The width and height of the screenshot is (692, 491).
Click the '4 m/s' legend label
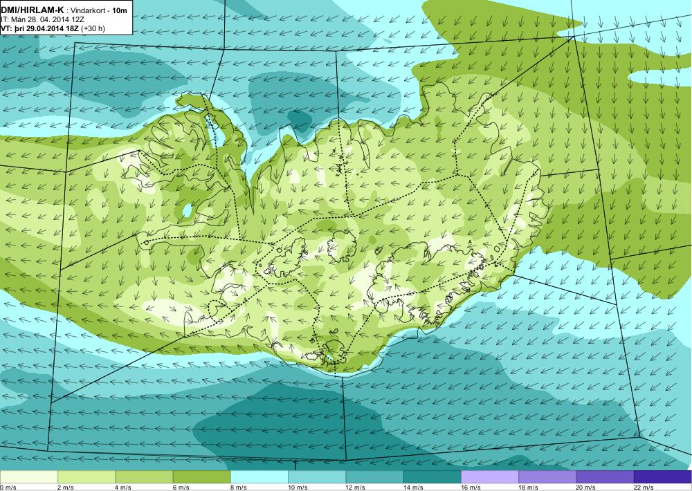pos(122,488)
